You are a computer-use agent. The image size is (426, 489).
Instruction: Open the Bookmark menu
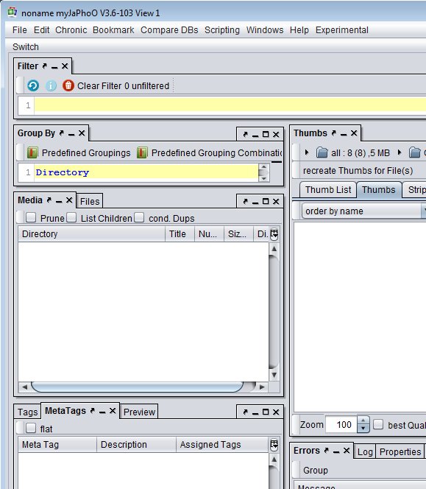(113, 30)
